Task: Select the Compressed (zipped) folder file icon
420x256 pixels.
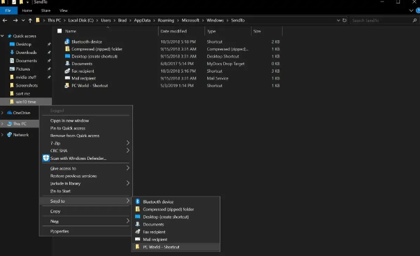Action: tap(67, 49)
